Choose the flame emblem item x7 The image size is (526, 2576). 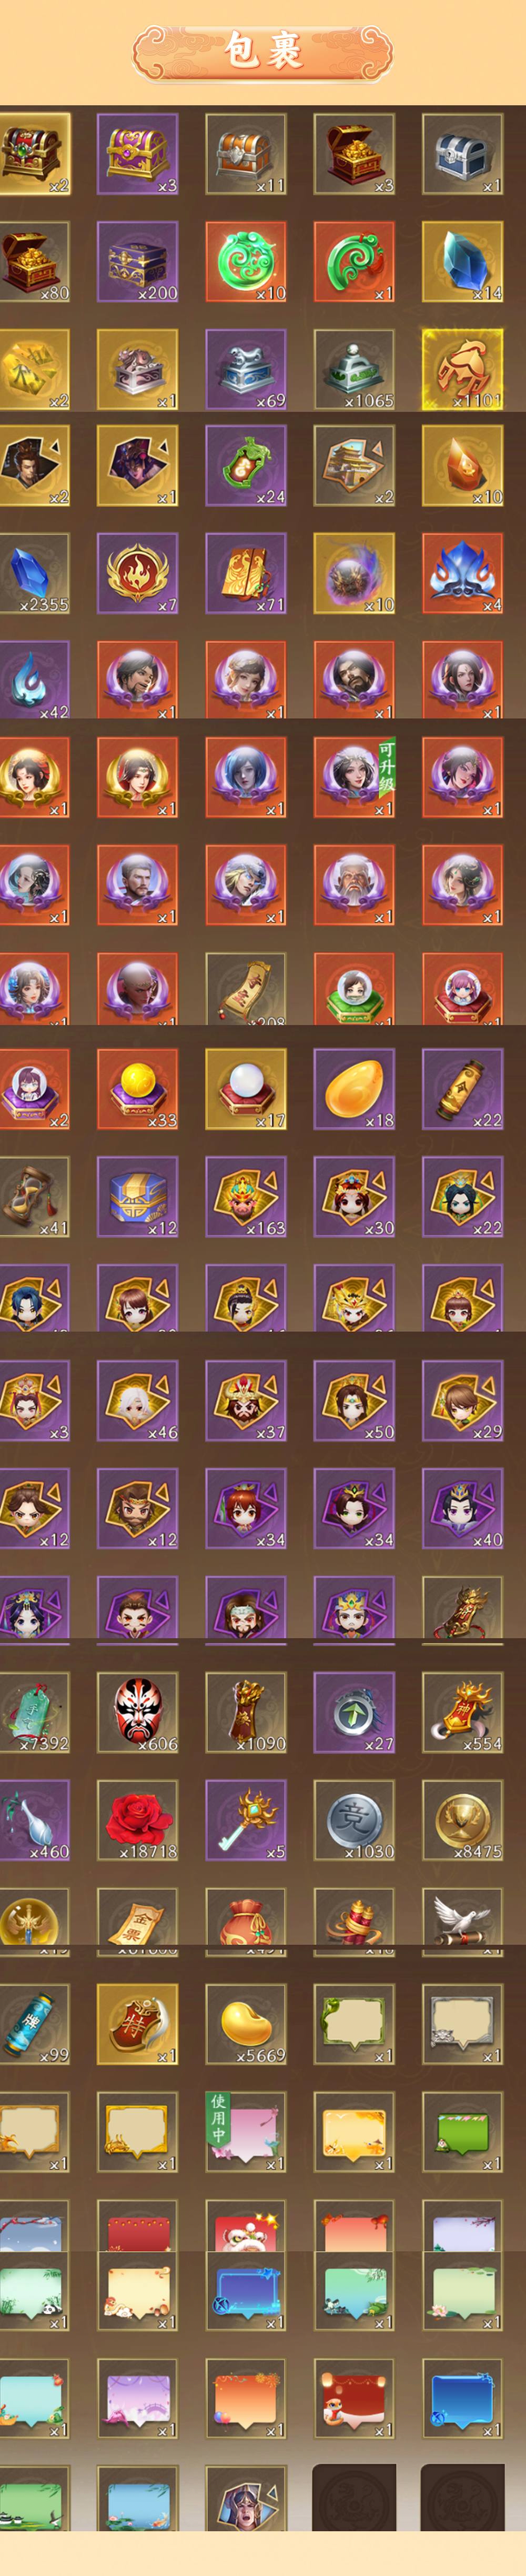click(138, 573)
